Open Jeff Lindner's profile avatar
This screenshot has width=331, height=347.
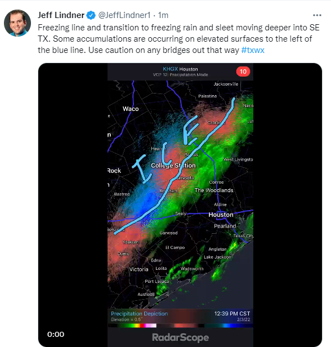pyautogui.click(x=17, y=23)
